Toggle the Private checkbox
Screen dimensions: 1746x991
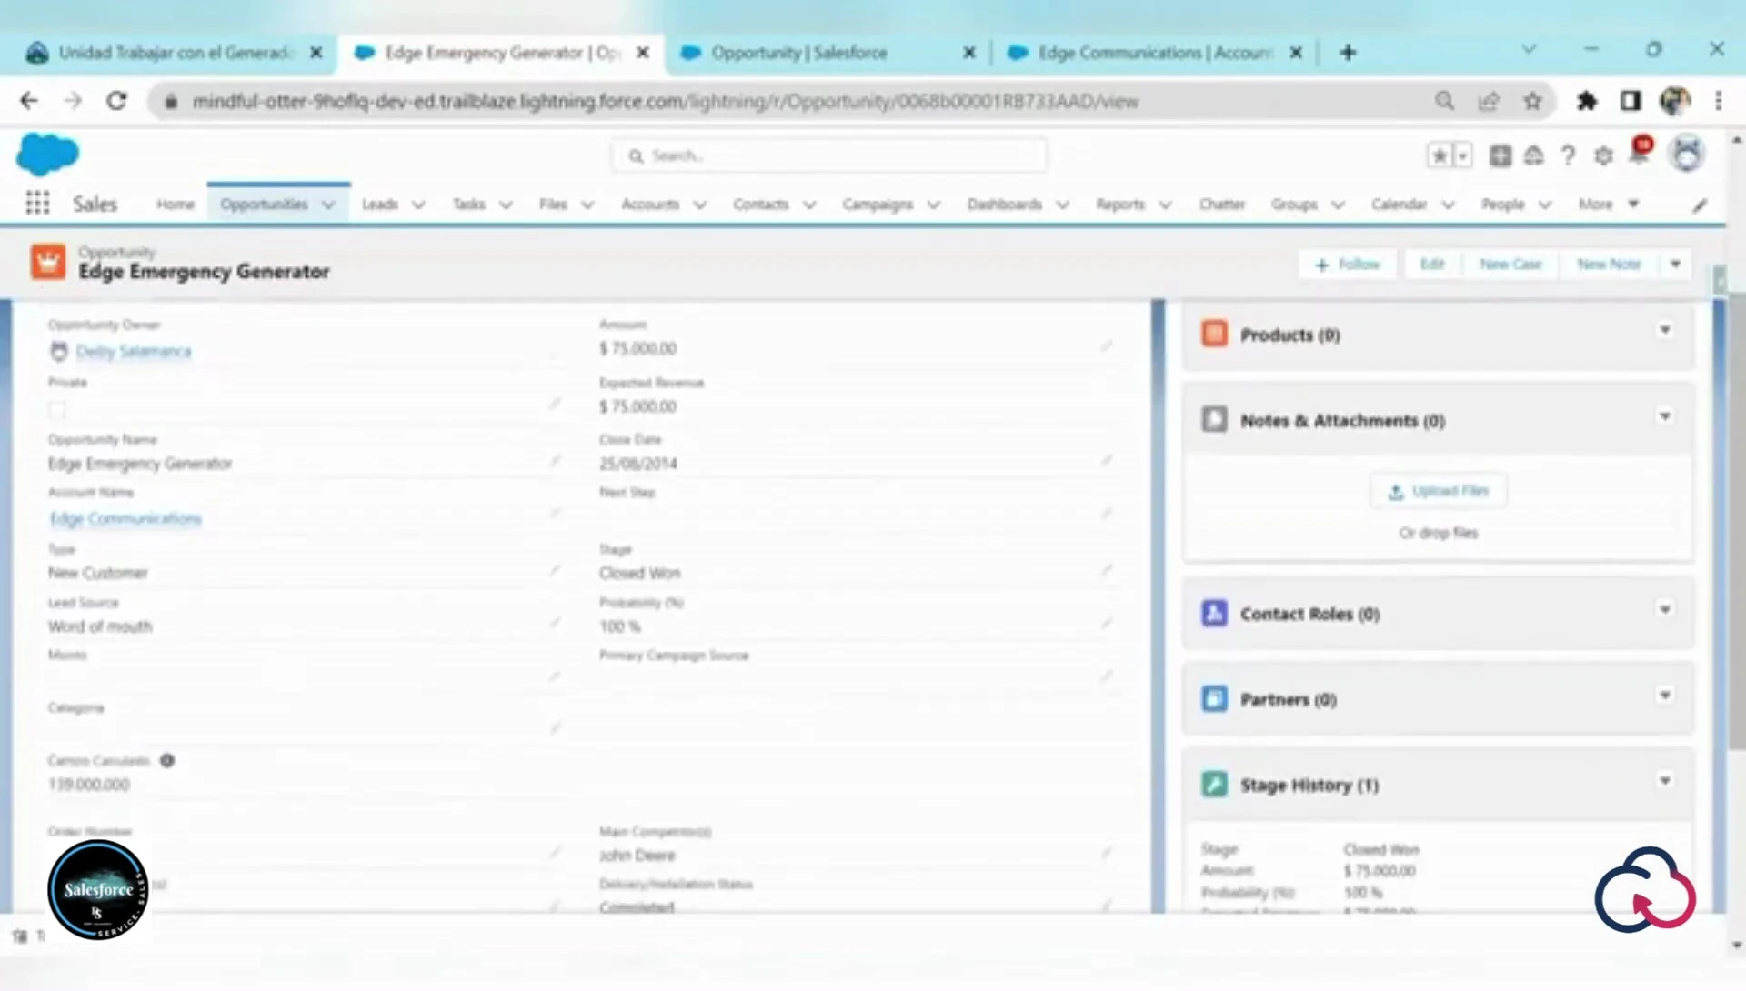[57, 410]
